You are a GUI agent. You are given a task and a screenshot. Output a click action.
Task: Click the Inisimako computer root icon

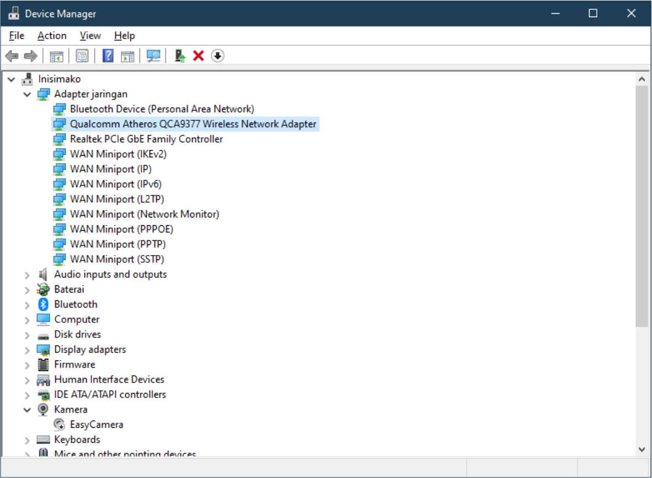[x=28, y=79]
